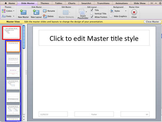Click the Insert Placeholder icon
The image size is (162, 122).
82,12
